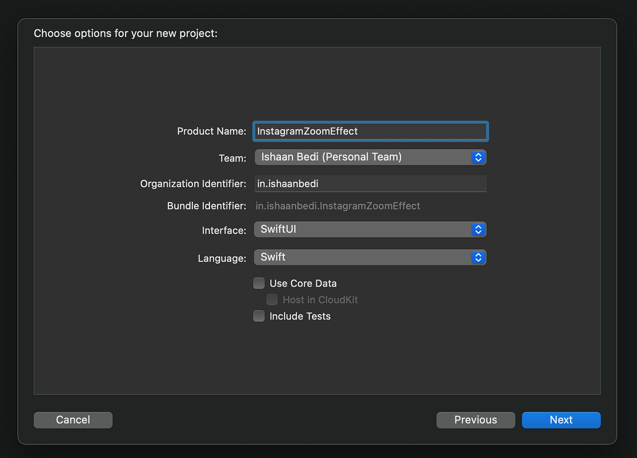Enable the Use Core Data checkbox
Viewport: 637px width, 458px height.
pyautogui.click(x=259, y=283)
